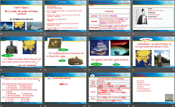The height and width of the screenshot is (107, 175).
Task: Select the Zheng He name and birthplace slide
Action: tap(153, 16)
